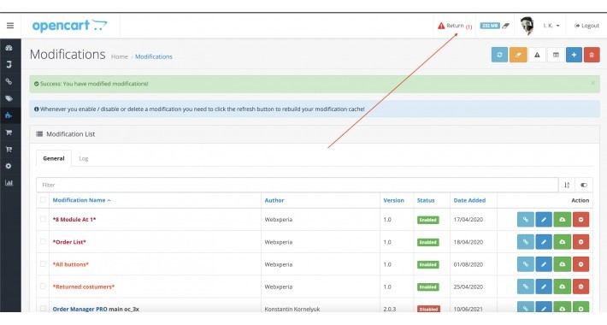Check the *Returned costumers* row checkbox

[43, 287]
